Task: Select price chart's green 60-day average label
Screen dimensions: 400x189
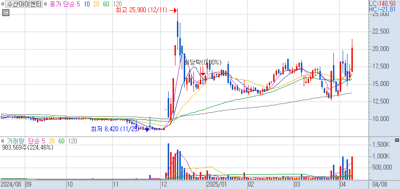Action: click(106, 4)
